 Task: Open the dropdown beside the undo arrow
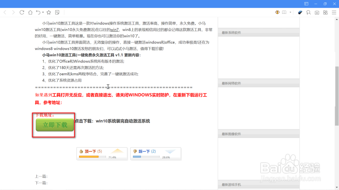click(x=43, y=12)
